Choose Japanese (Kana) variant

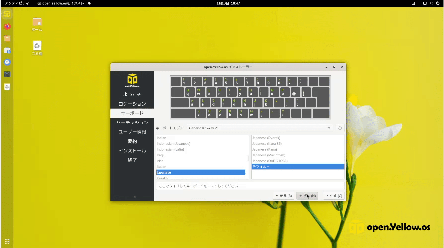(x=298, y=149)
